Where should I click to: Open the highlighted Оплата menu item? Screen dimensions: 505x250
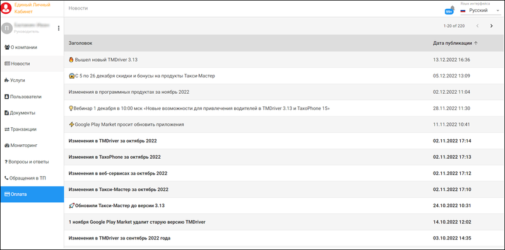(32, 195)
